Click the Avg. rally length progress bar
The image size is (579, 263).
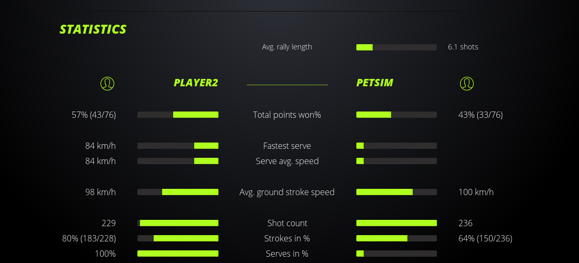point(396,47)
